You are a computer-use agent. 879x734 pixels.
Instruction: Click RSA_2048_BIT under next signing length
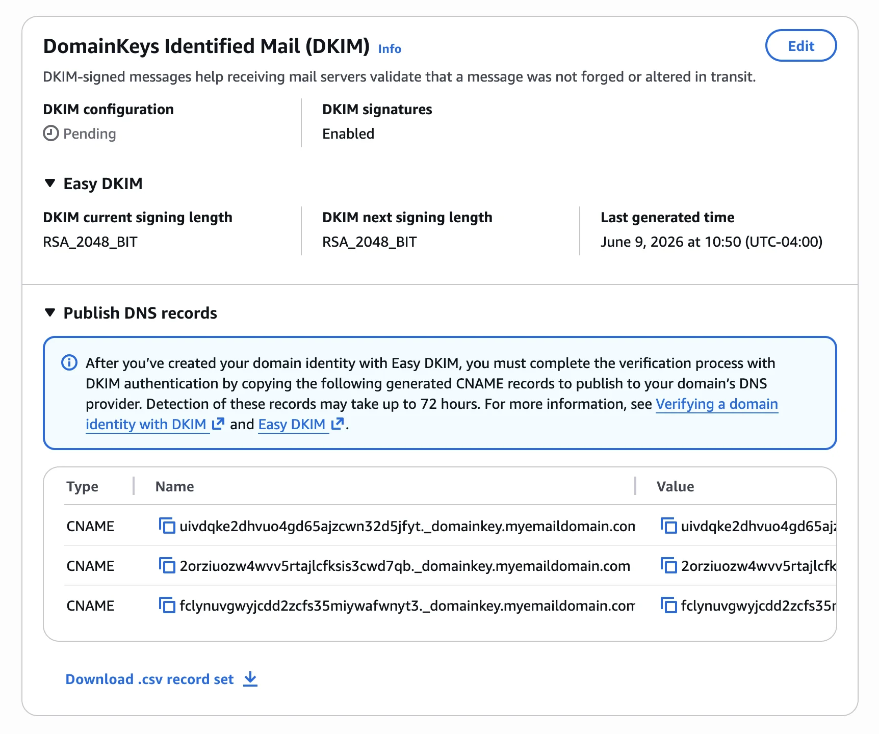[370, 242]
